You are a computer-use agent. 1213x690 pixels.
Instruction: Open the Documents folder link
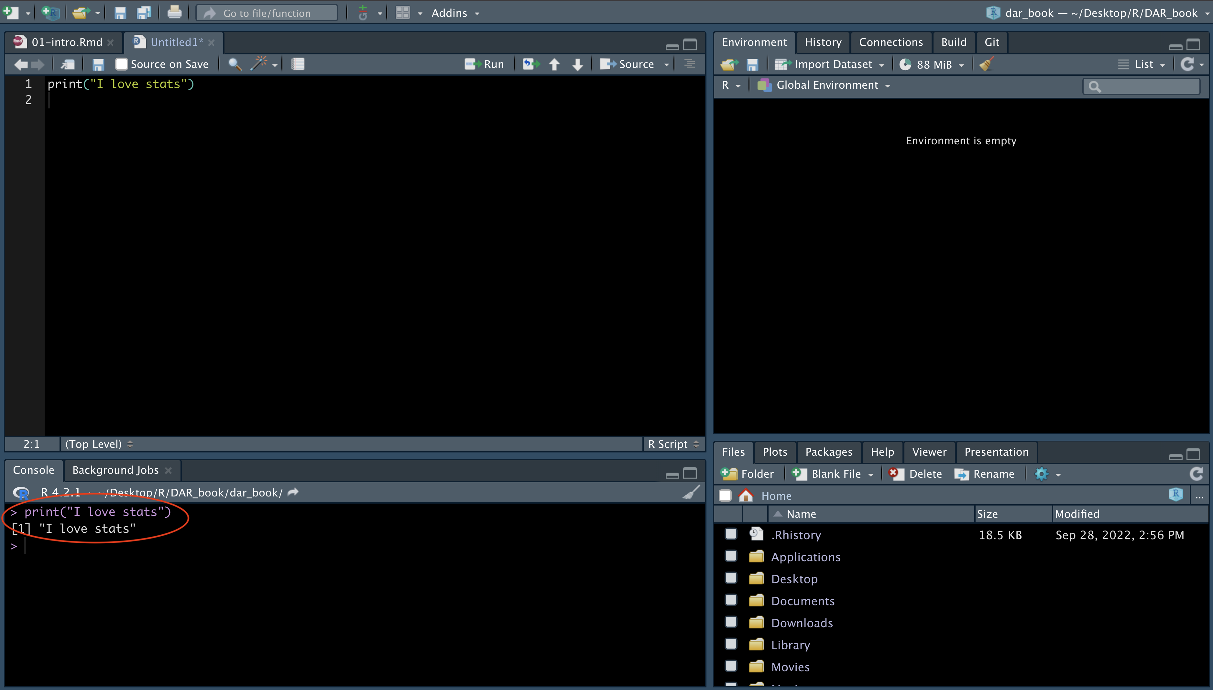(802, 601)
